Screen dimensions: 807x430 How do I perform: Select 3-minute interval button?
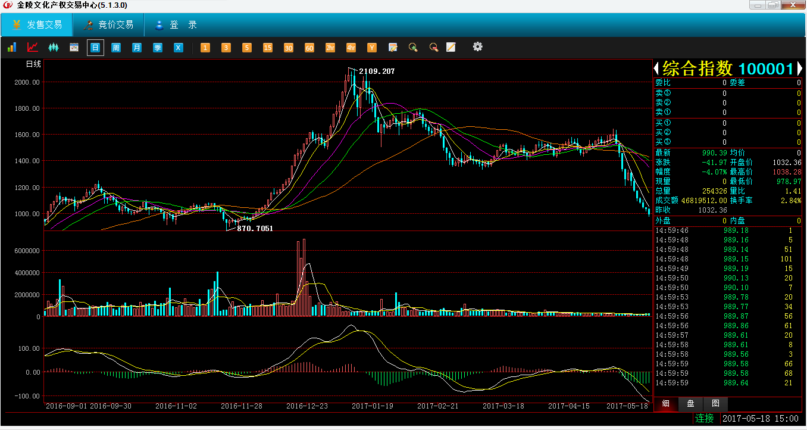pos(226,48)
